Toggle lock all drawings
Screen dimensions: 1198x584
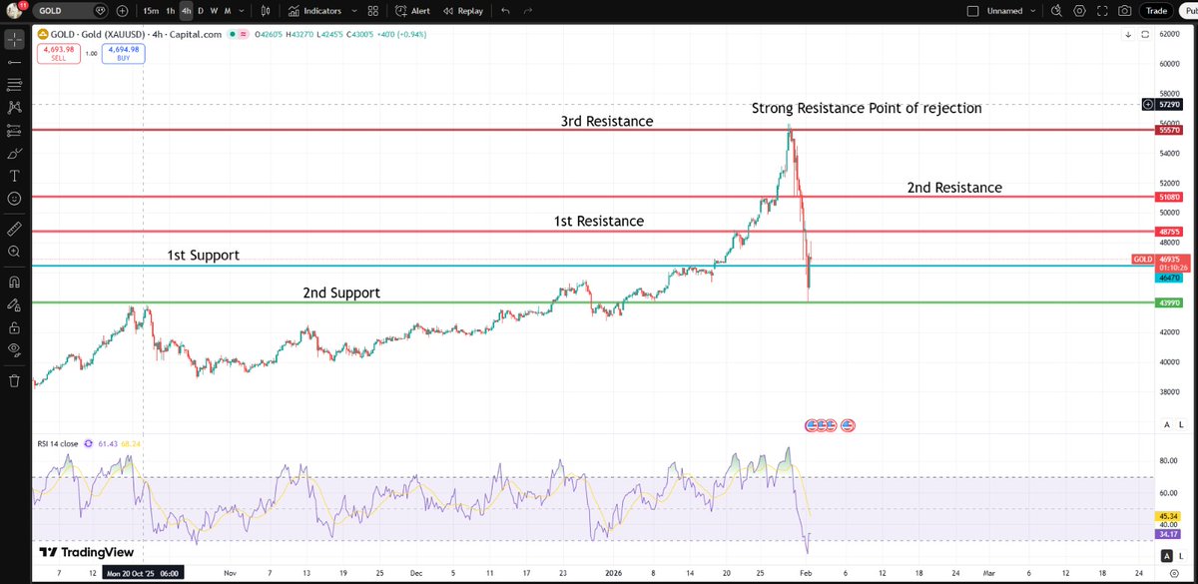click(x=14, y=327)
